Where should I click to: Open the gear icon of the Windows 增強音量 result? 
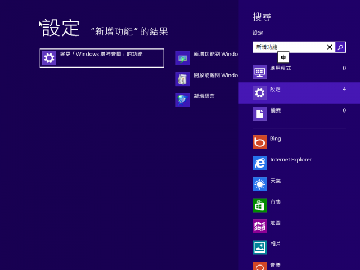[x=49, y=58]
